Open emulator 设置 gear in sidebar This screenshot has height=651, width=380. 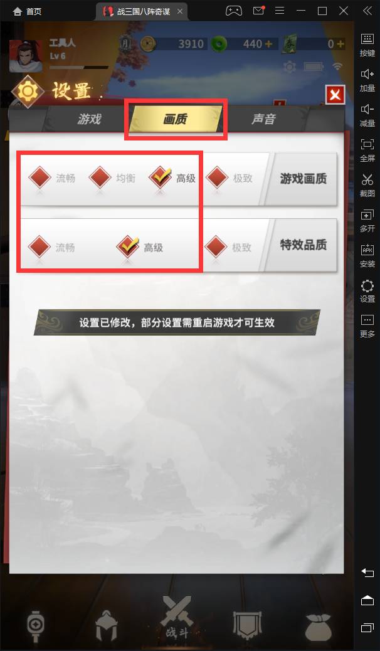pos(367,290)
